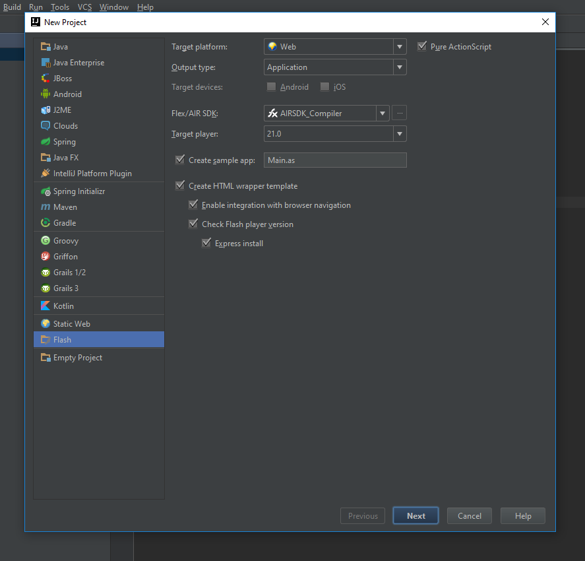585x561 pixels.
Task: Browse SDKs with the ellipsis button
Action: point(400,113)
